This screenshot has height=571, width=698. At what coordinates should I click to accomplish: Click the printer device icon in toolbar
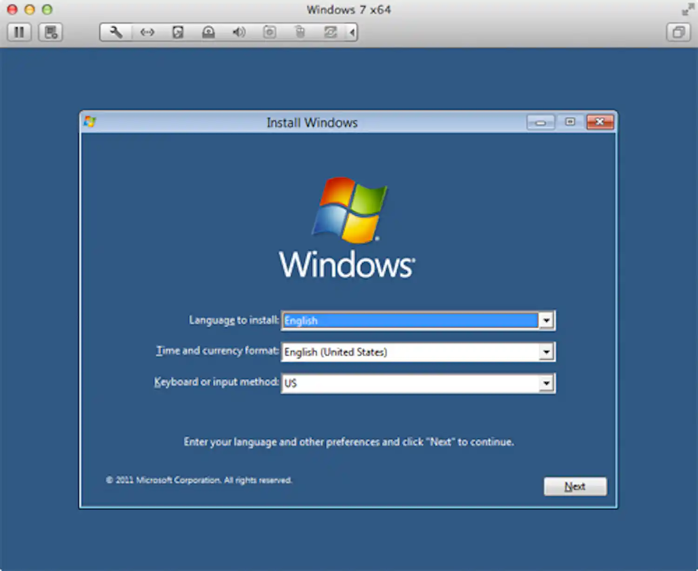click(331, 32)
